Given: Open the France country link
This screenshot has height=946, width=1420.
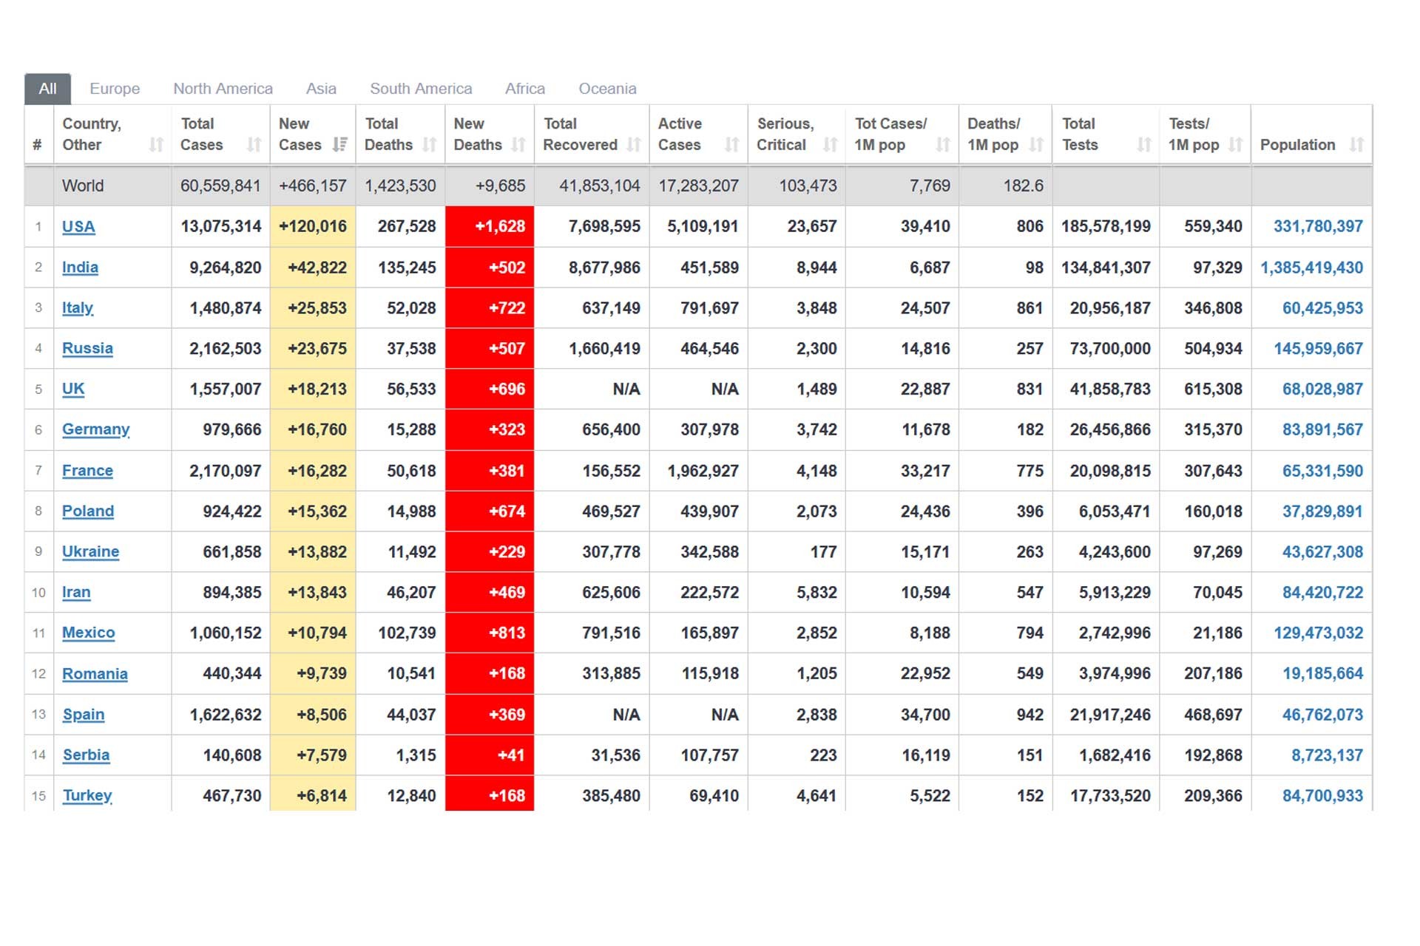Looking at the screenshot, I should click(87, 471).
